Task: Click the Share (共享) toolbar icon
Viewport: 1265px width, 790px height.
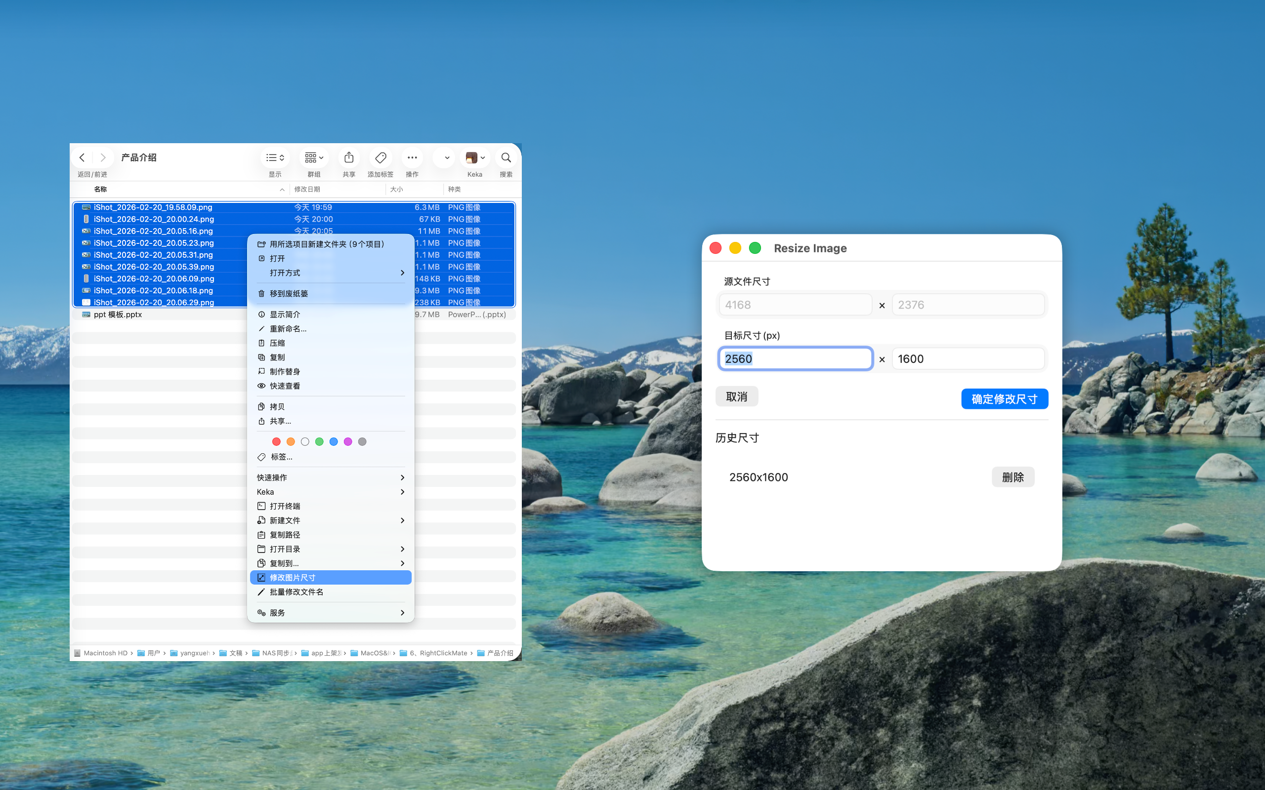Action: click(348, 158)
